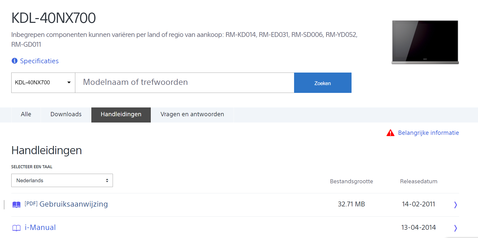Click the filled book icon beside Gebruiksaanwijzing
Screen dimensions: 478x238
[x=17, y=205]
